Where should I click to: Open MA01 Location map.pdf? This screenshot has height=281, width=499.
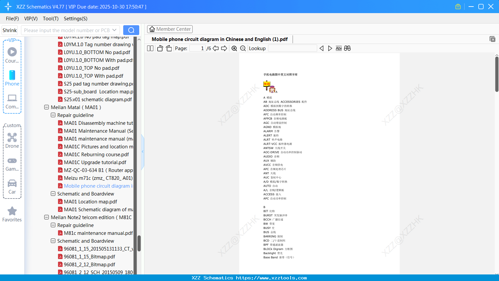click(x=87, y=201)
